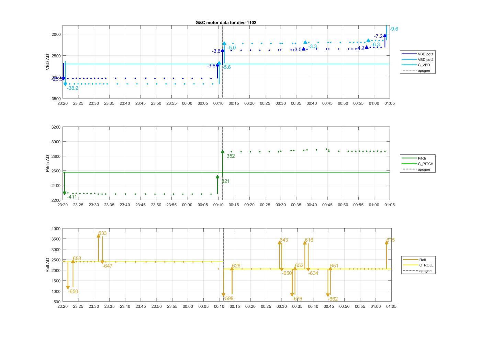Click the '-5.6' VBD pot2 label

[226, 67]
